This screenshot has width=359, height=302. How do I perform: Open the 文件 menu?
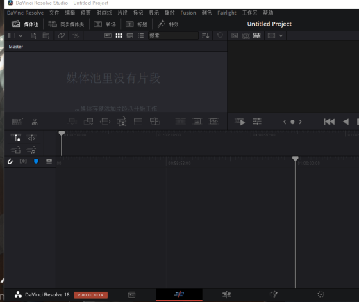[x=54, y=13]
